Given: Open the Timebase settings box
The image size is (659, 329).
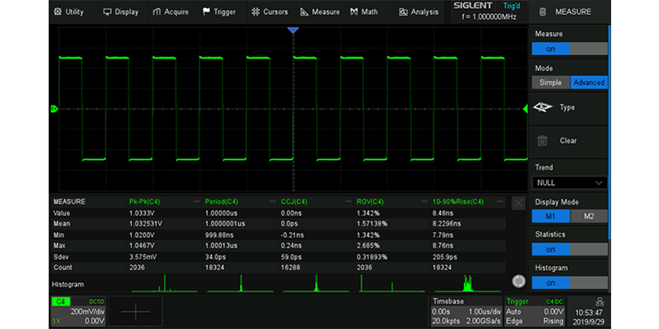Looking at the screenshot, I should tap(465, 311).
